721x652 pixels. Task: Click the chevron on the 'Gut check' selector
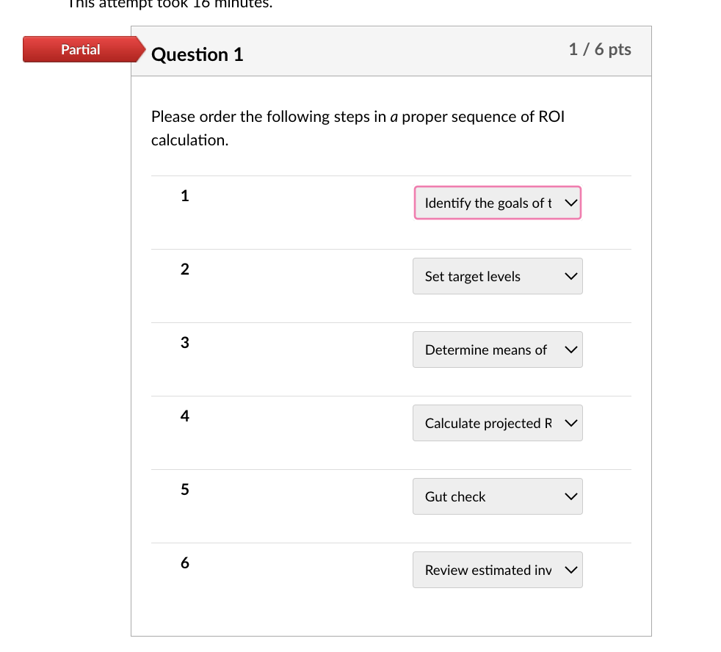[x=570, y=496]
